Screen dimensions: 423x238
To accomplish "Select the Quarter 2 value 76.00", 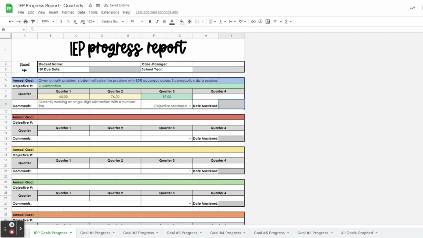I will [x=115, y=97].
